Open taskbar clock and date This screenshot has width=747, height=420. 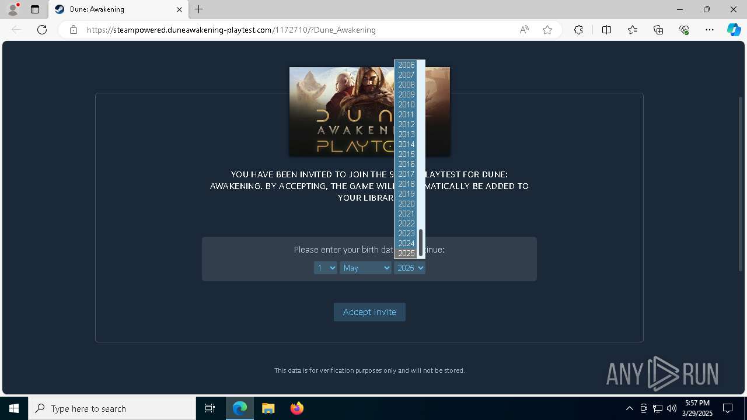(x=698, y=408)
